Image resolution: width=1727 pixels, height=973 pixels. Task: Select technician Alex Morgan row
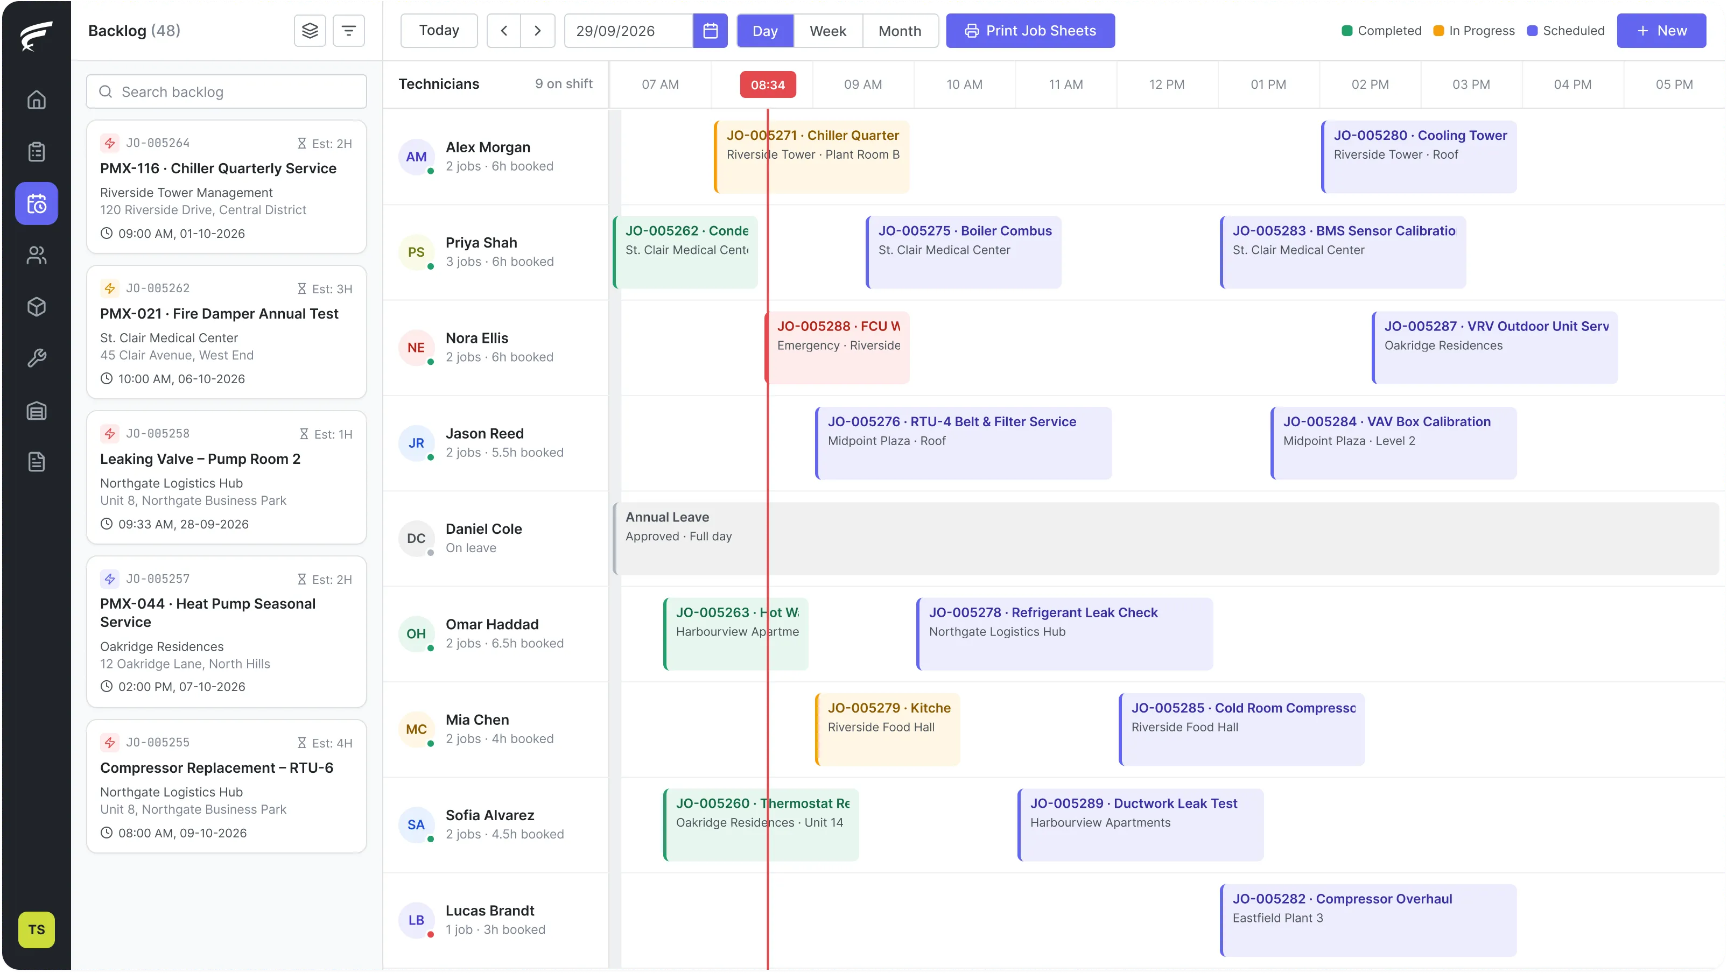pyautogui.click(x=496, y=157)
